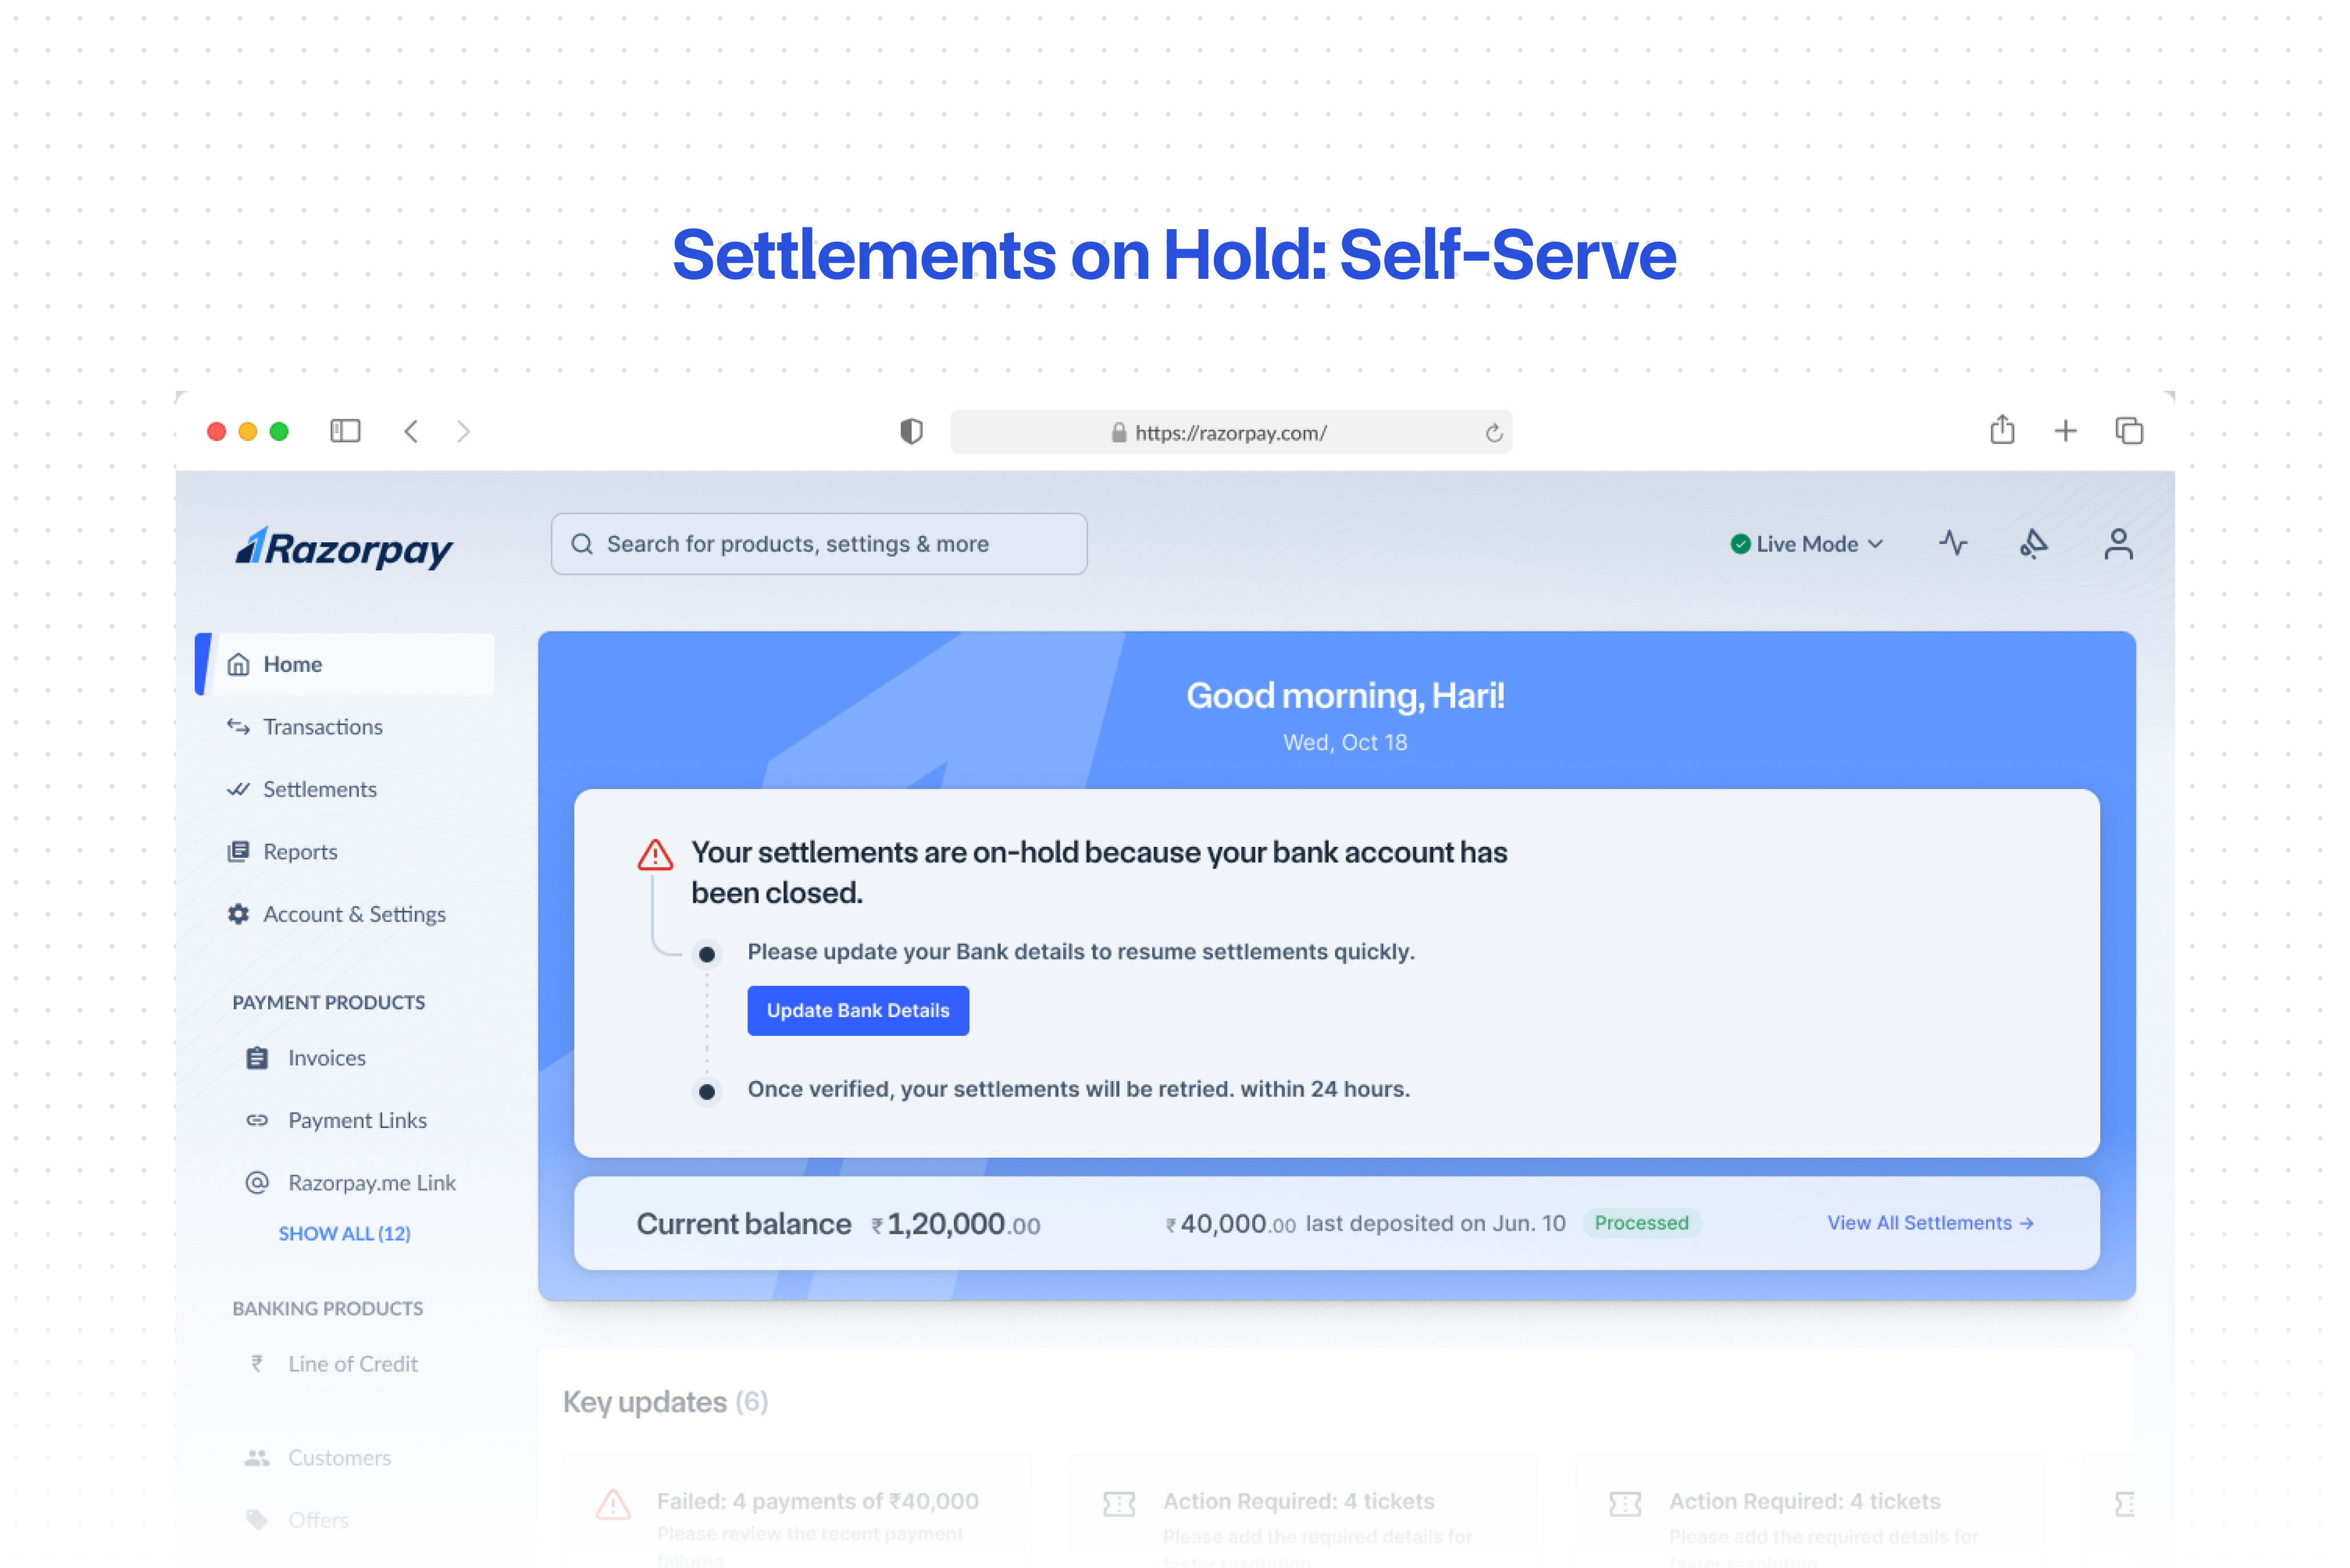
Task: Focus the search products and settings field
Action: 819,544
